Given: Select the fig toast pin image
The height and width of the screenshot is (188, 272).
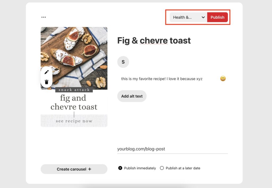Looking at the screenshot, I should coord(74,77).
